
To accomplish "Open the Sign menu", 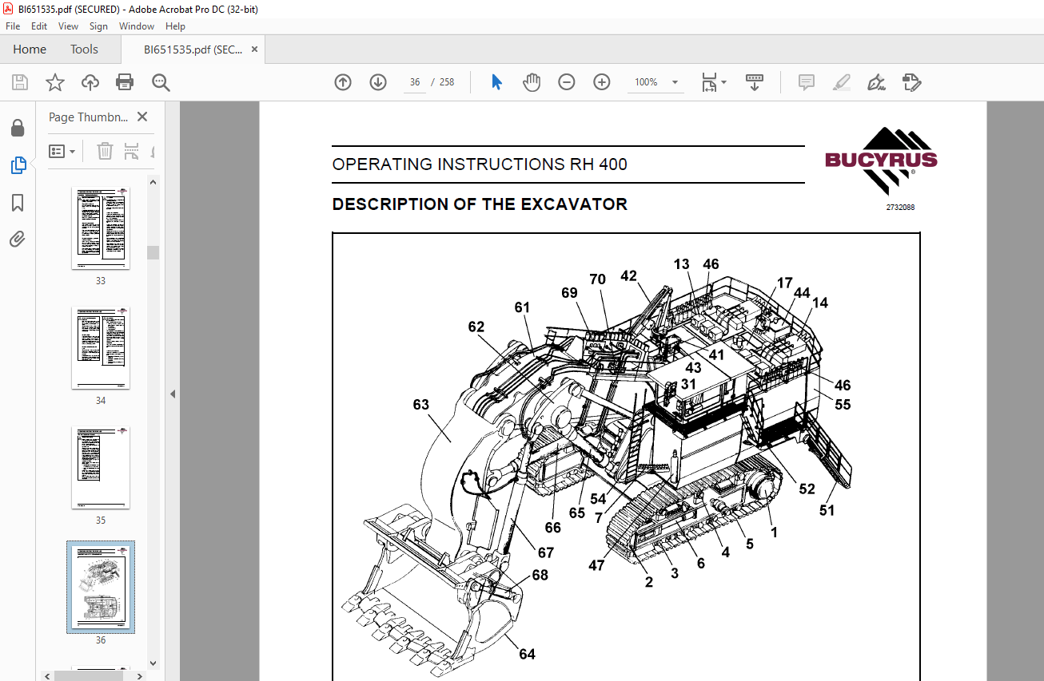I will (98, 26).
